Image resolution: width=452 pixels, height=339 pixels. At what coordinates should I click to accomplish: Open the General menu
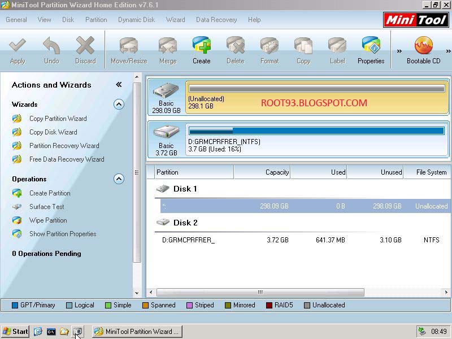click(16, 20)
